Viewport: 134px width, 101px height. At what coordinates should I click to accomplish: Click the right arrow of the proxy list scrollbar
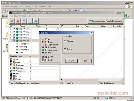coord(122,80)
